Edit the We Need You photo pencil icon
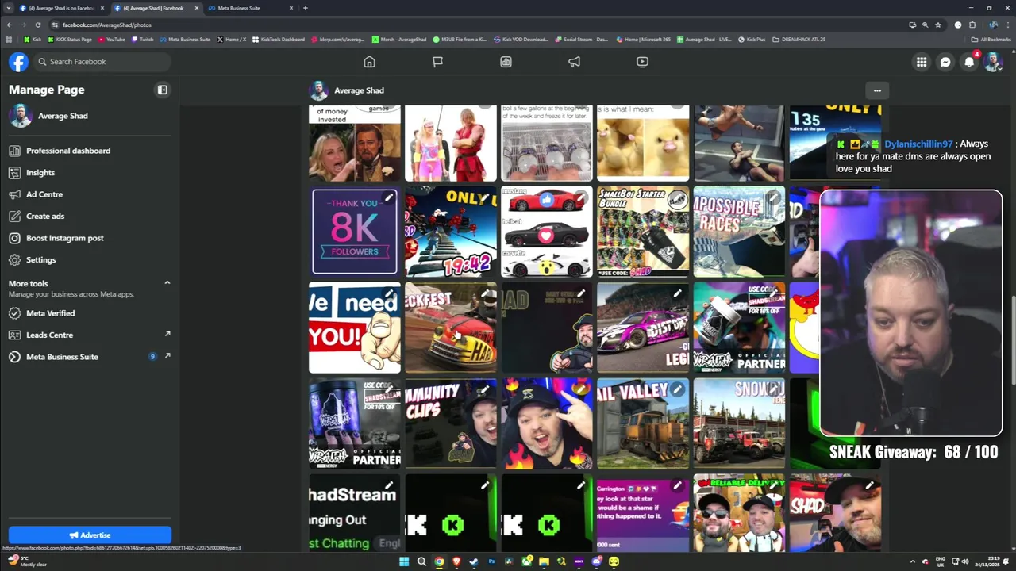This screenshot has height=571, width=1016. (389, 293)
